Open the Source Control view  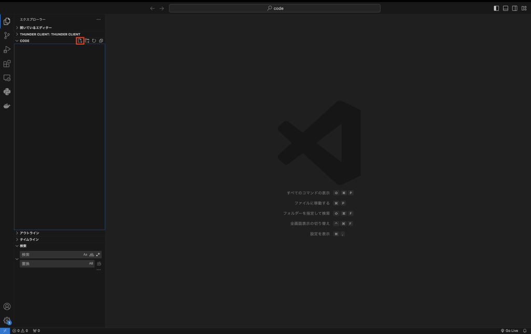tap(7, 35)
